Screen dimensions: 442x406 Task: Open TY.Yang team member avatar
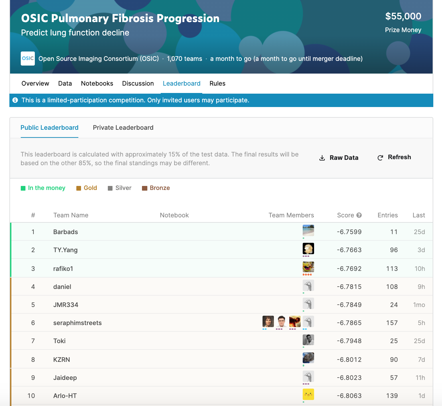[x=308, y=248]
